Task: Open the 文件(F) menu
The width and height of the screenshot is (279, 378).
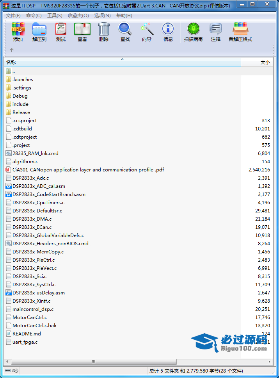Action: [x=13, y=16]
